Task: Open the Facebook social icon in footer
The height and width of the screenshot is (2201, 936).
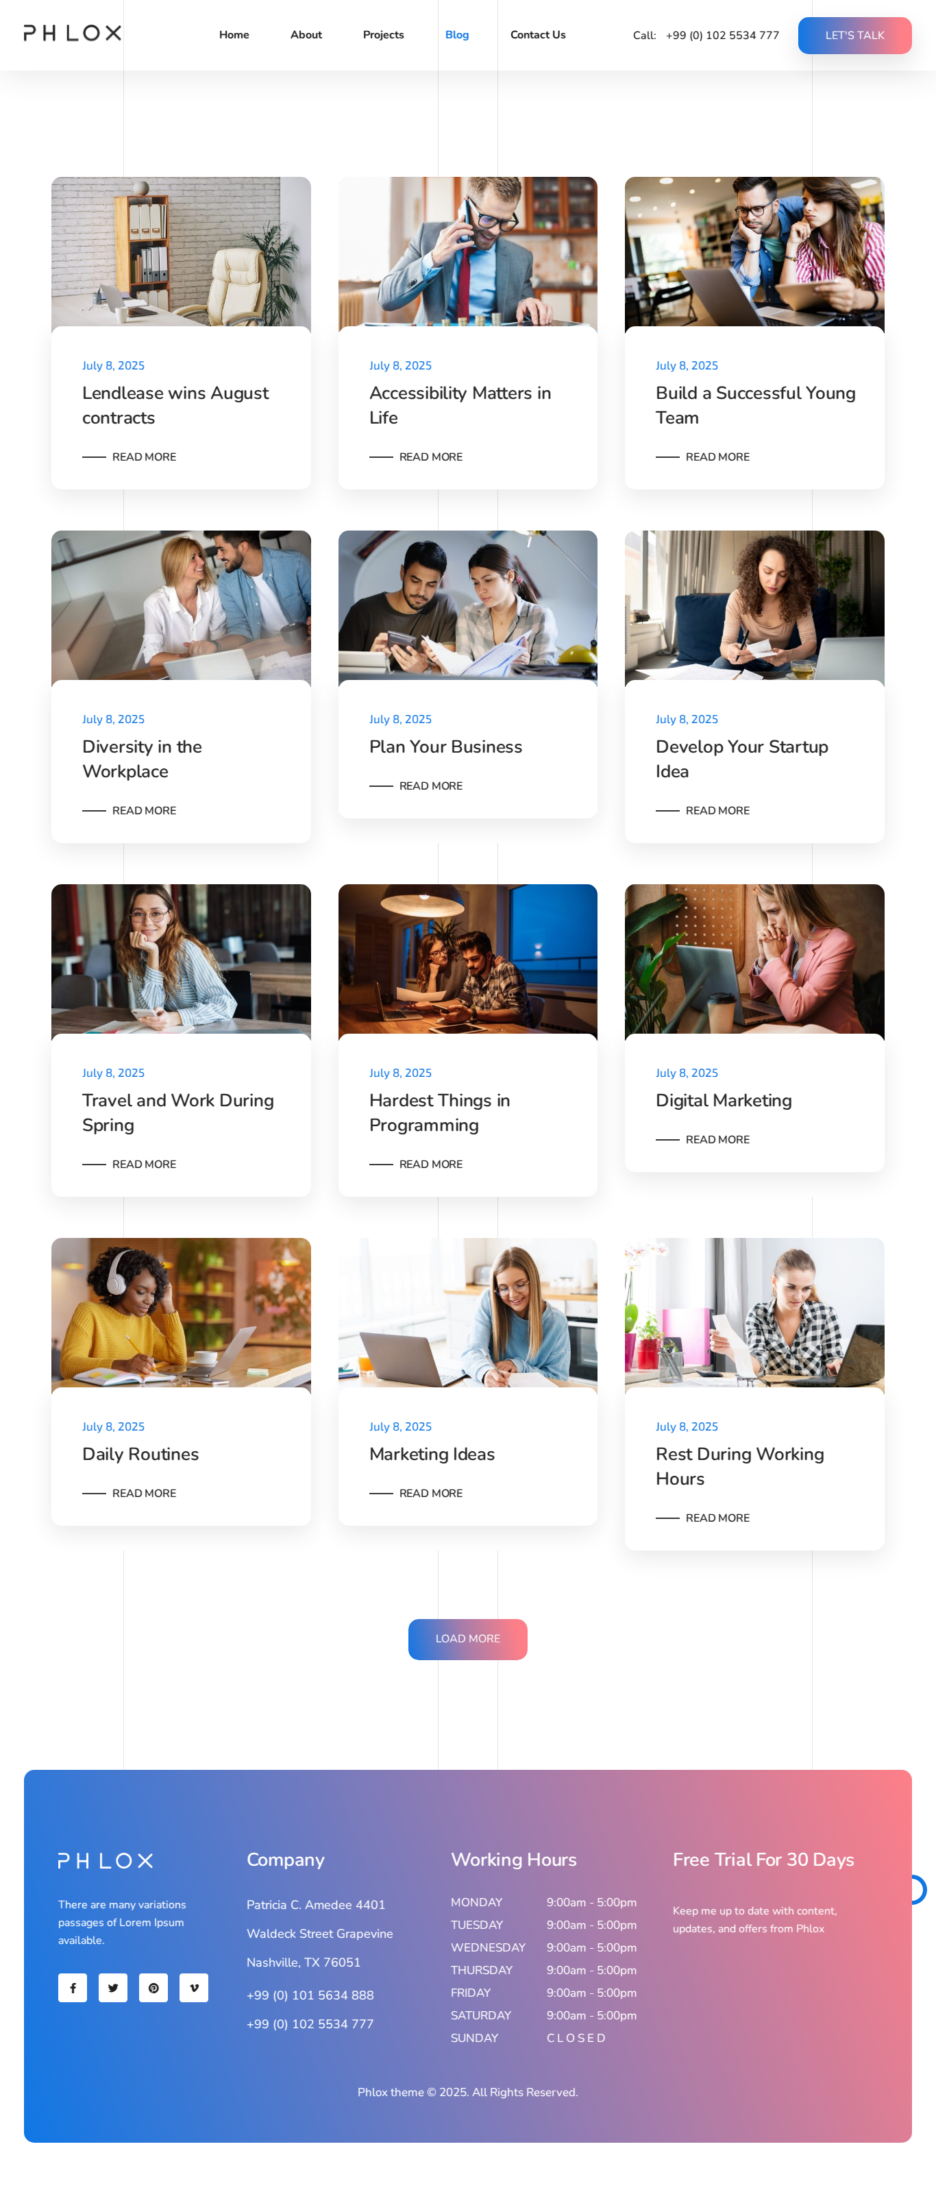Action: [x=73, y=1987]
